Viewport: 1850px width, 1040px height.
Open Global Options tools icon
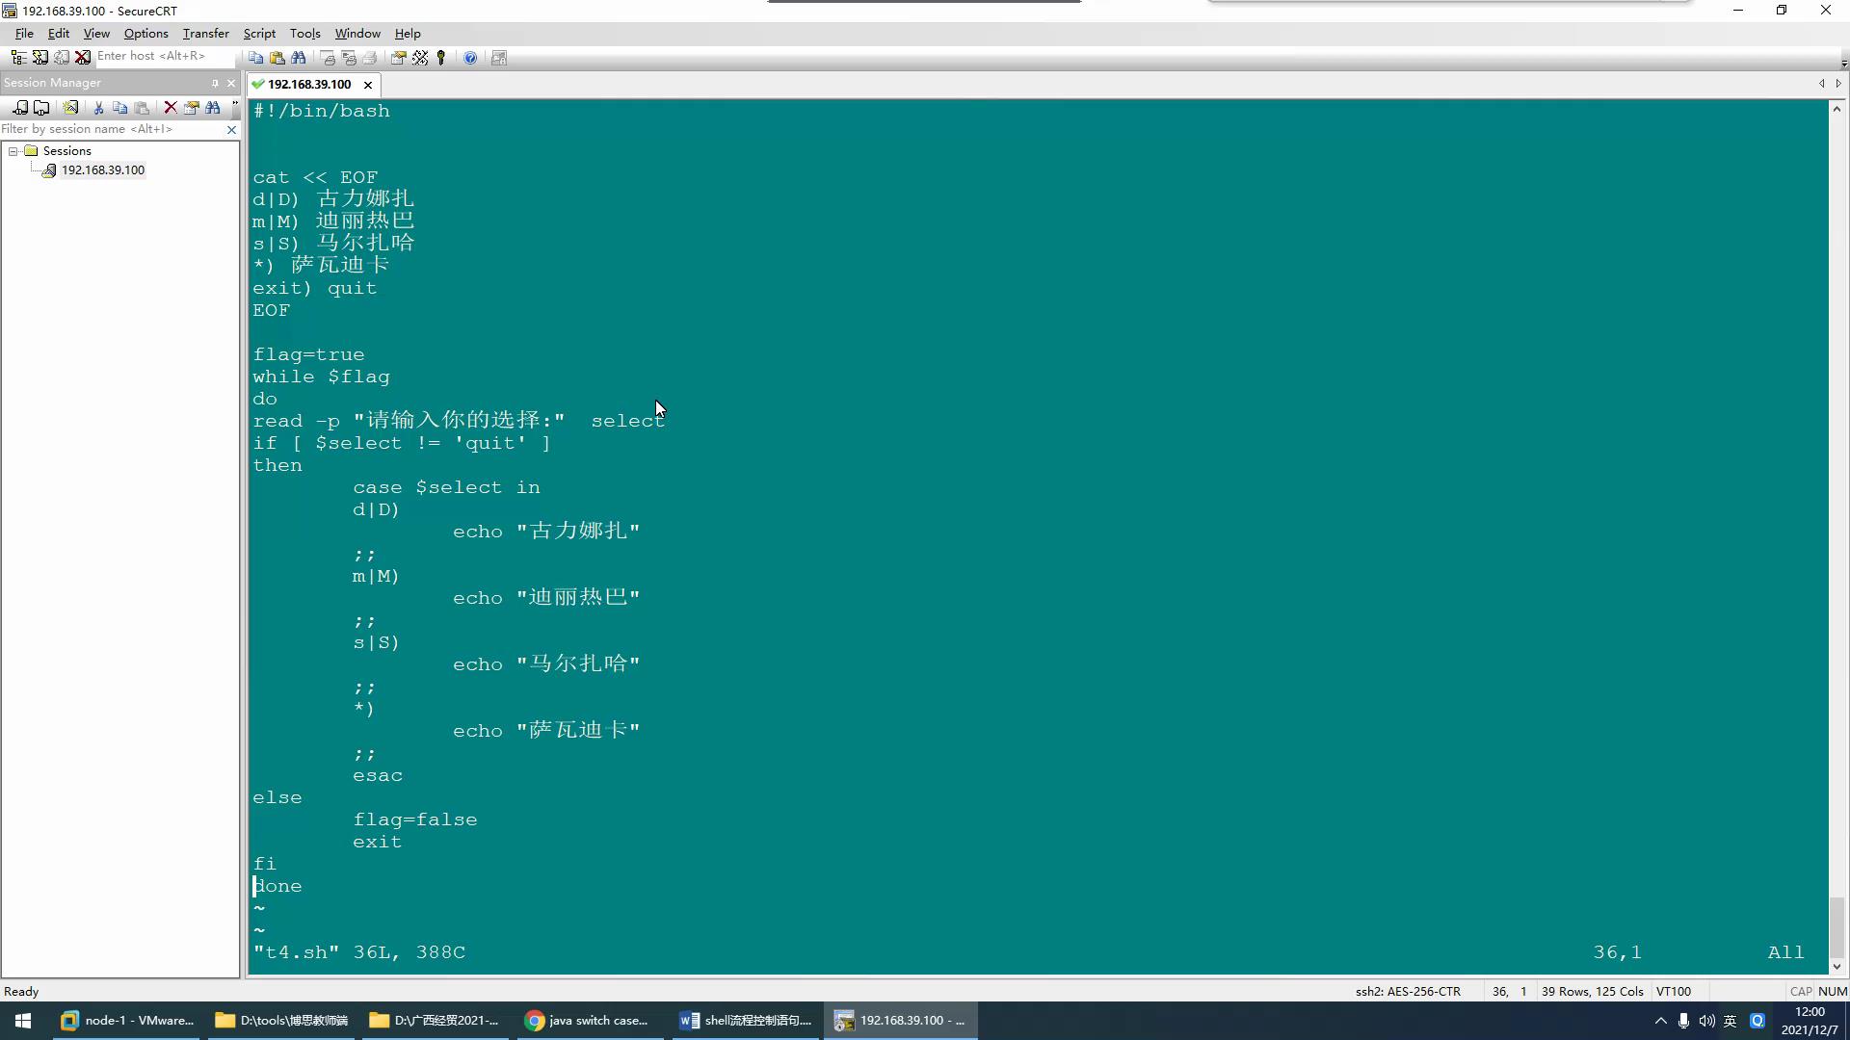tap(420, 58)
